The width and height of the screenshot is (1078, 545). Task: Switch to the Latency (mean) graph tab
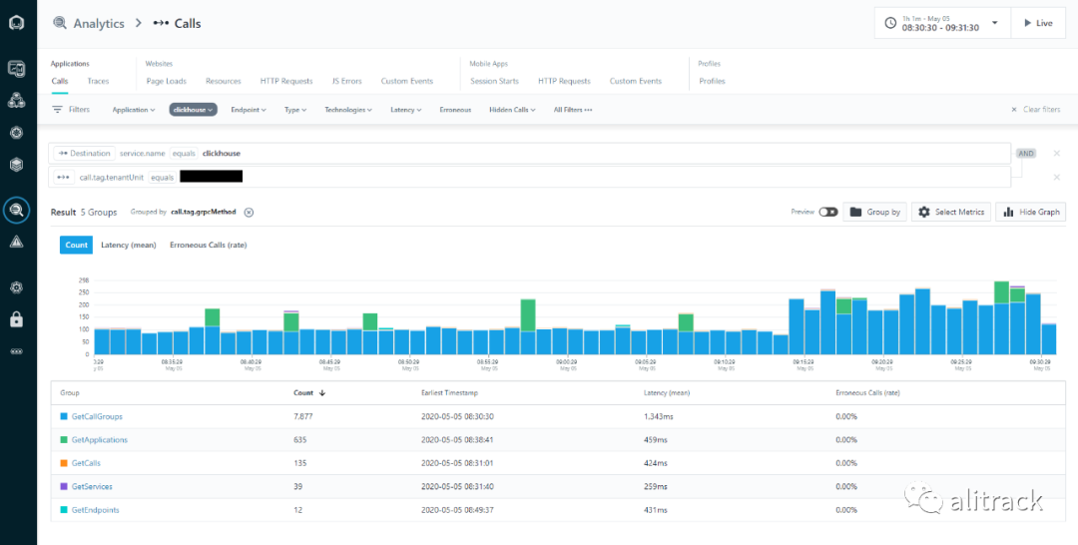(x=129, y=246)
